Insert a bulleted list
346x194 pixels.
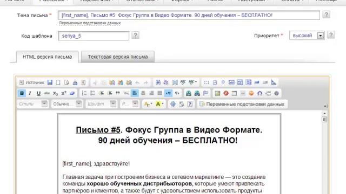click(x=92, y=93)
